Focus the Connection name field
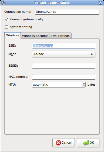Viewport: 104px width, 152px height. click(67, 12)
